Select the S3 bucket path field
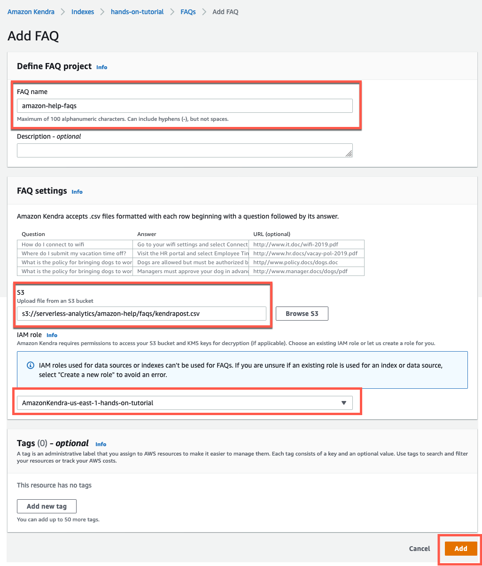This screenshot has width=482, height=566. 141,313
